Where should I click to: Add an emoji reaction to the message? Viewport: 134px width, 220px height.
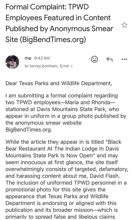(x=94, y=59)
